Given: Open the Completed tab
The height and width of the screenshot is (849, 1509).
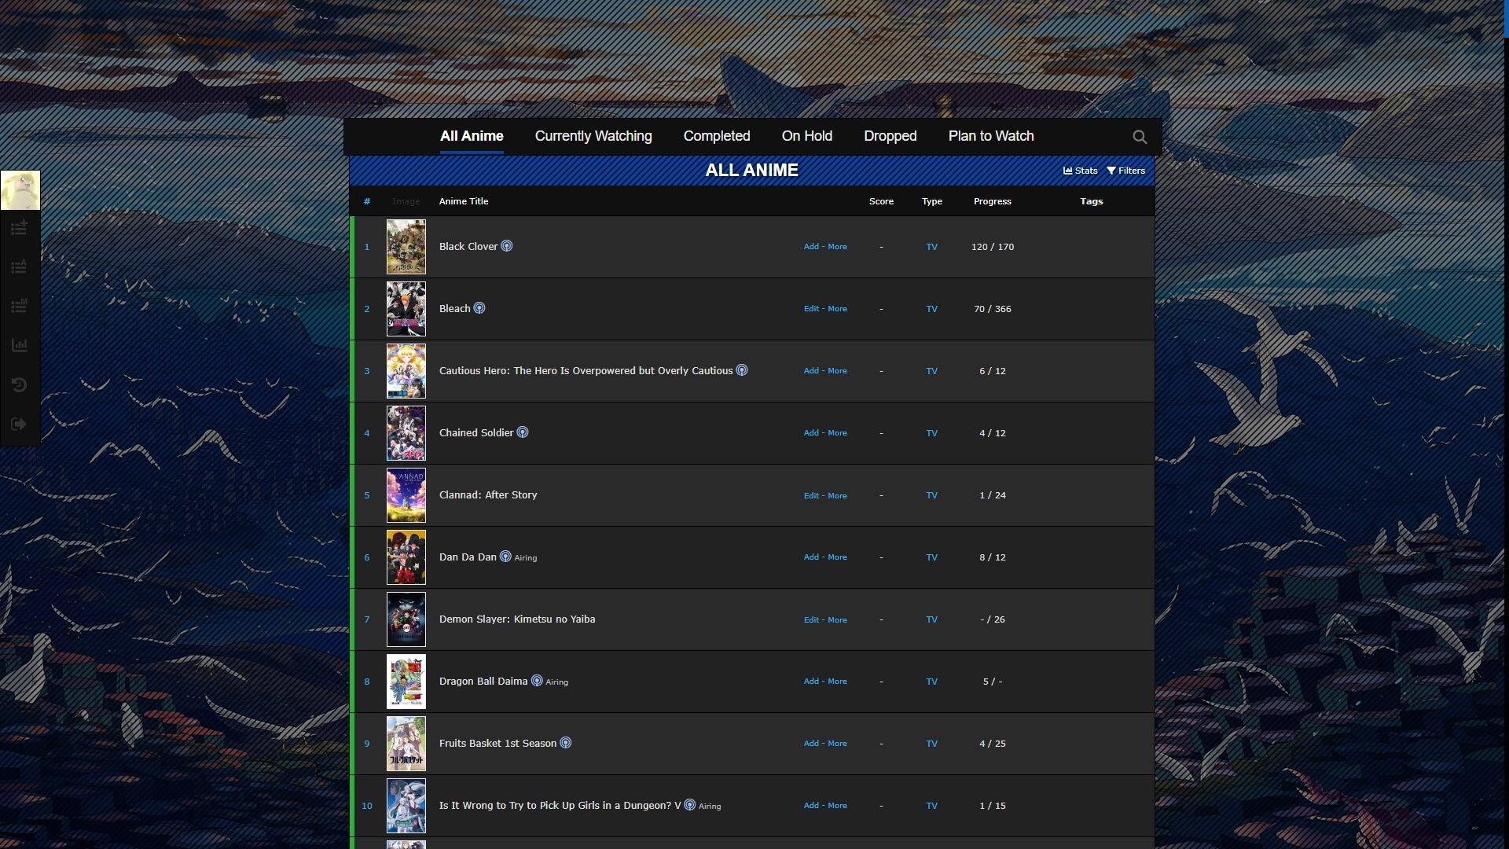Looking at the screenshot, I should coord(717,136).
